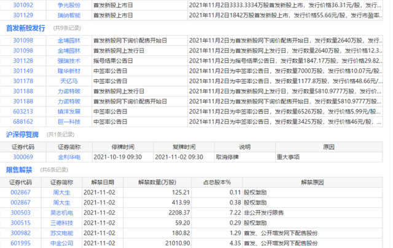Open the 金利华电 stock name link
The width and height of the screenshot is (393, 248).
69,157
